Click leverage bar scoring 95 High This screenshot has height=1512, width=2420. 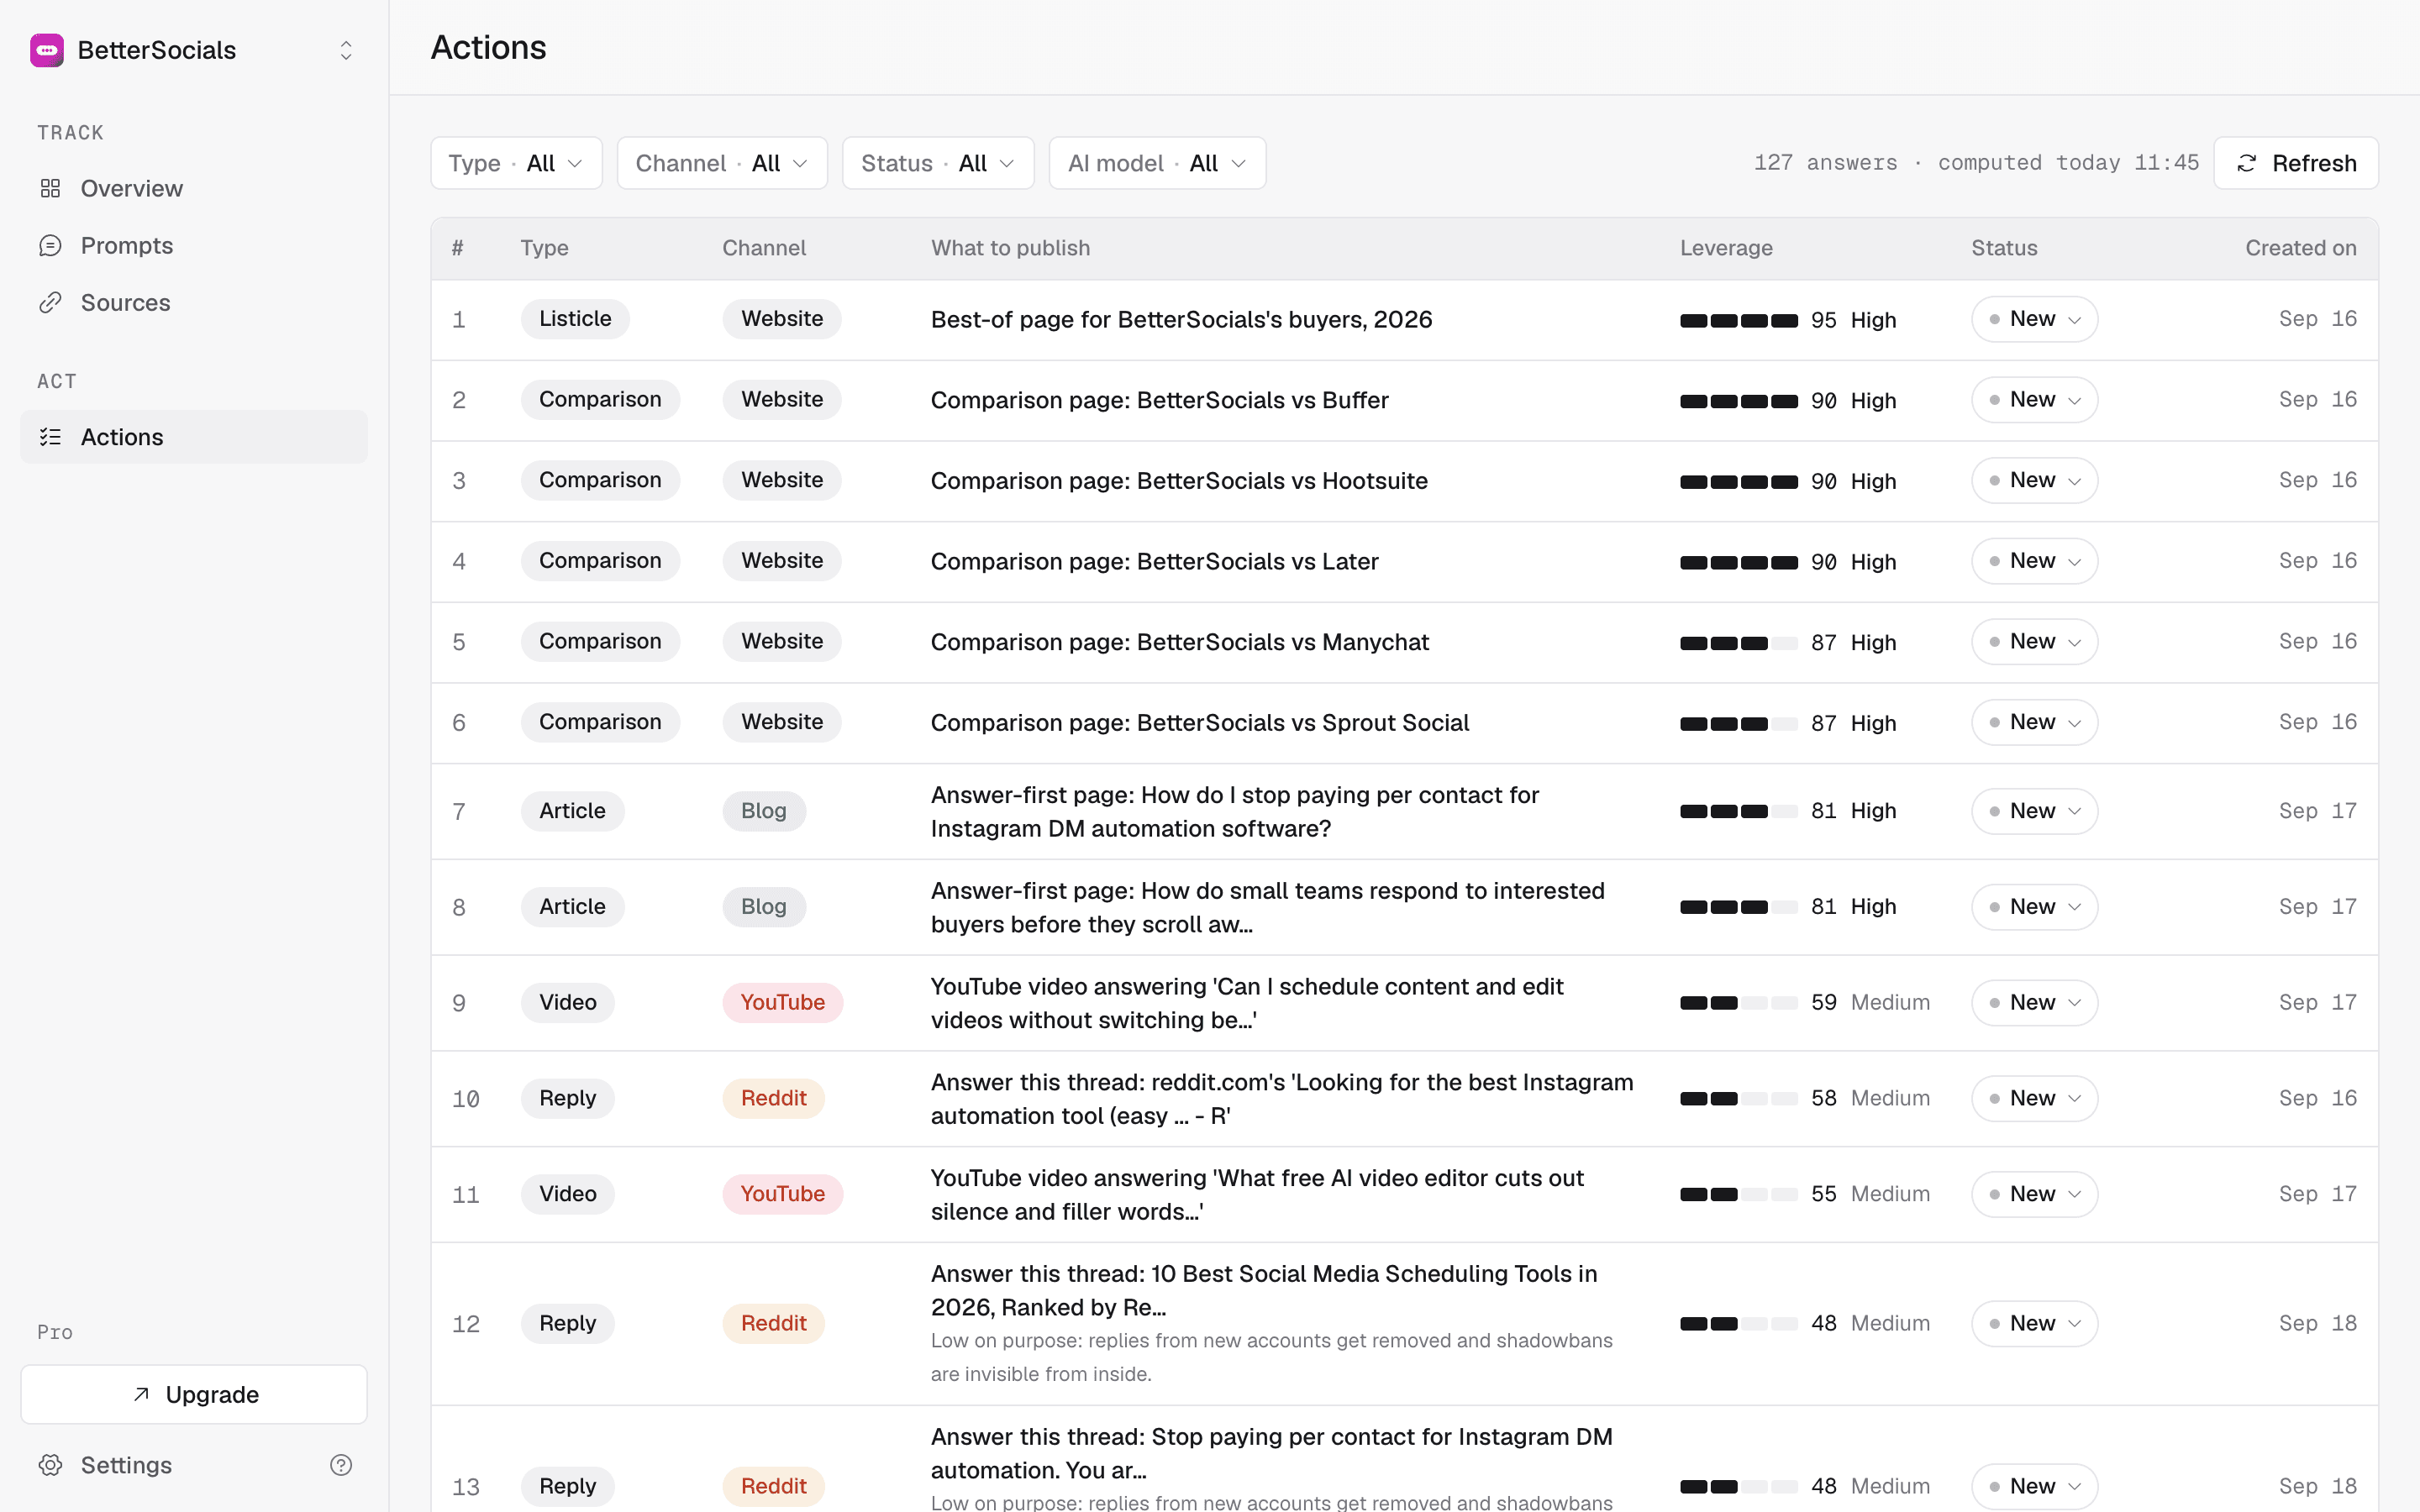point(1739,320)
